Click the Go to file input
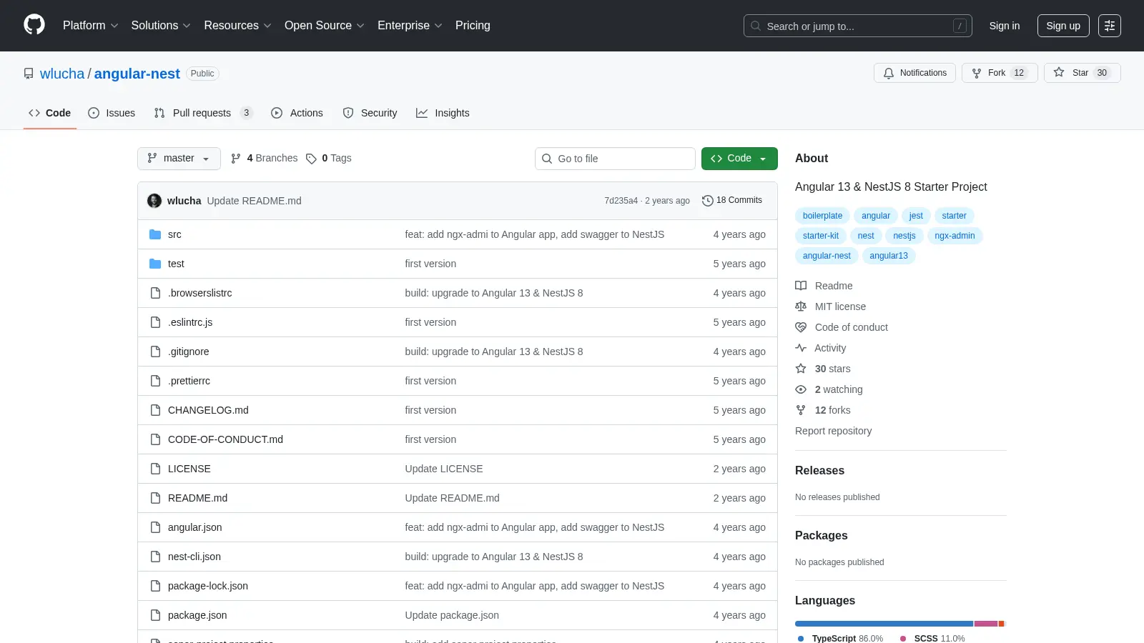Image resolution: width=1144 pixels, height=643 pixels. click(615, 159)
